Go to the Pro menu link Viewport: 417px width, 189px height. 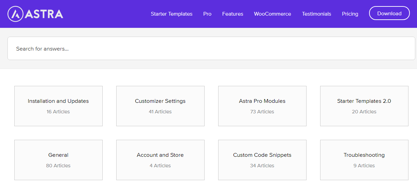(x=207, y=14)
